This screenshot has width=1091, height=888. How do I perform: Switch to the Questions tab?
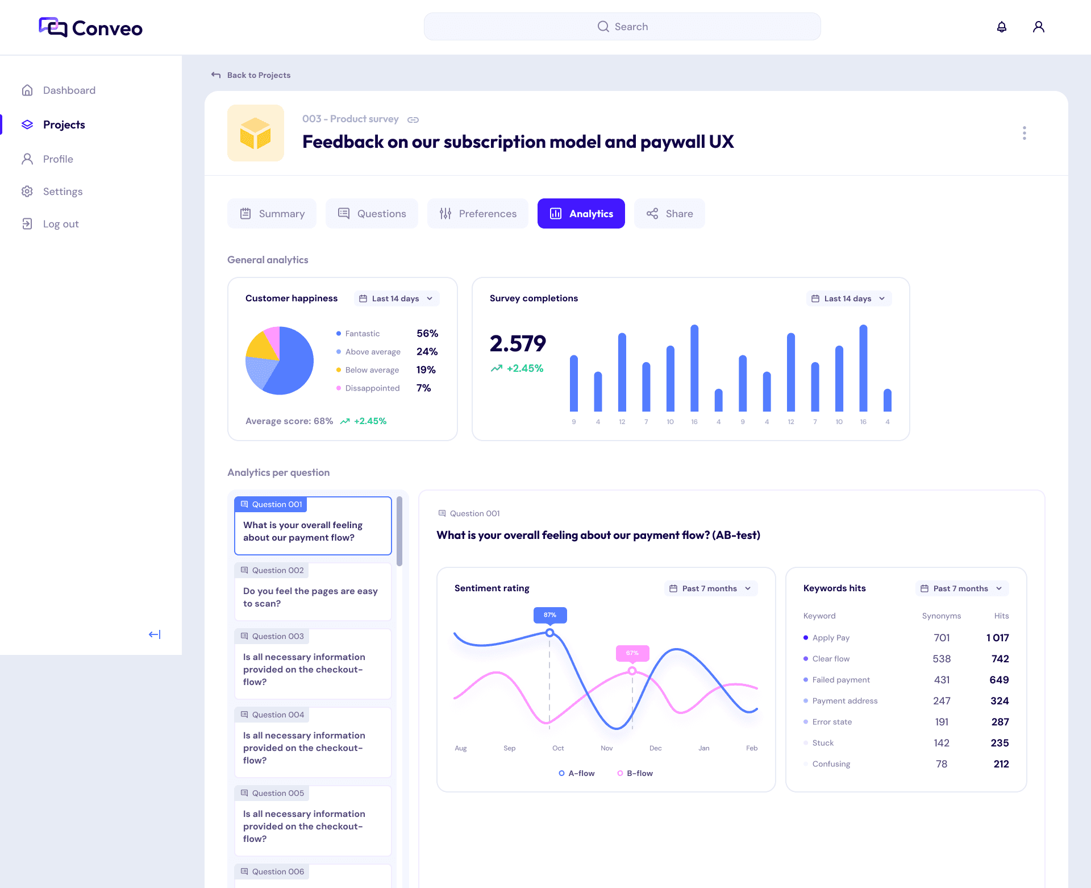[x=372, y=214]
